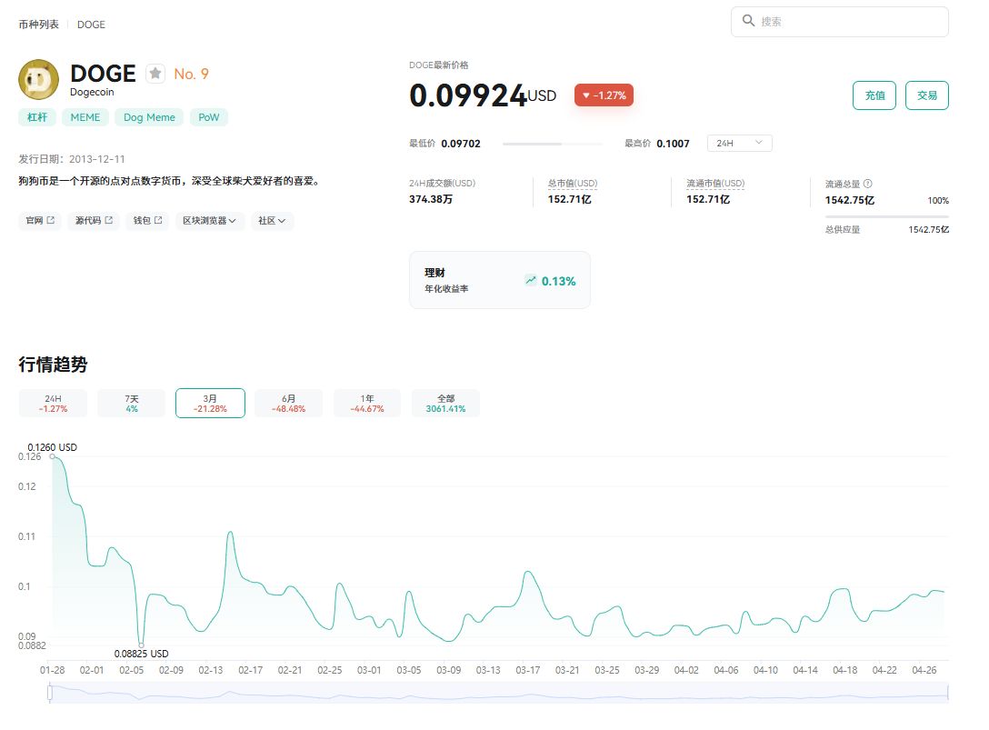Expand the 区块浏览器 dropdown
Screen dimensions: 989x730
(x=209, y=220)
